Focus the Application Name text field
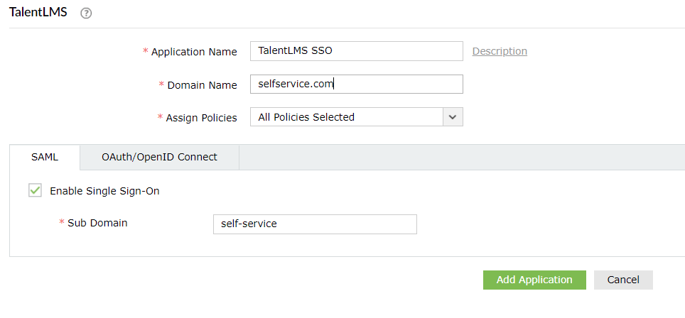 (356, 51)
